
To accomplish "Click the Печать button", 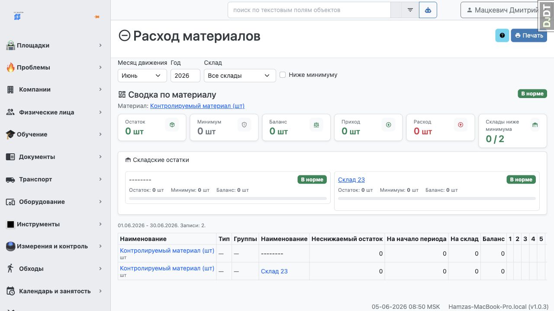I will (529, 35).
